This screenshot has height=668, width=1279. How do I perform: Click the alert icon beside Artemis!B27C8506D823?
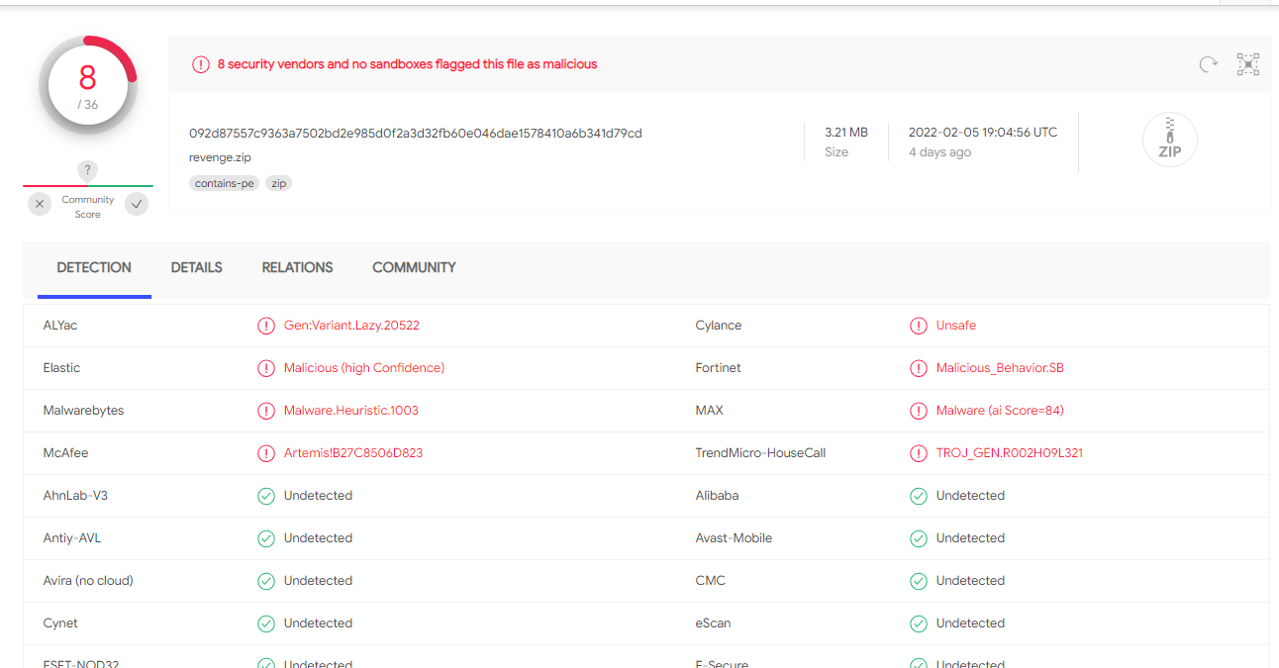tap(266, 453)
